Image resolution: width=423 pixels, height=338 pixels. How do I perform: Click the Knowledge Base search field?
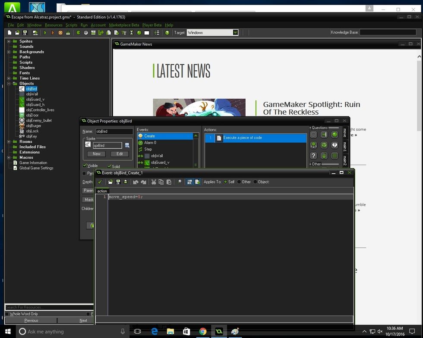tap(388, 32)
